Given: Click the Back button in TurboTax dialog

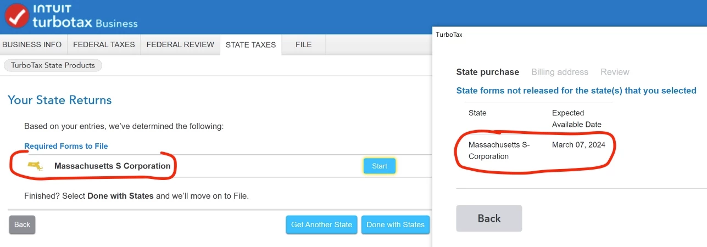Looking at the screenshot, I should [x=489, y=218].
